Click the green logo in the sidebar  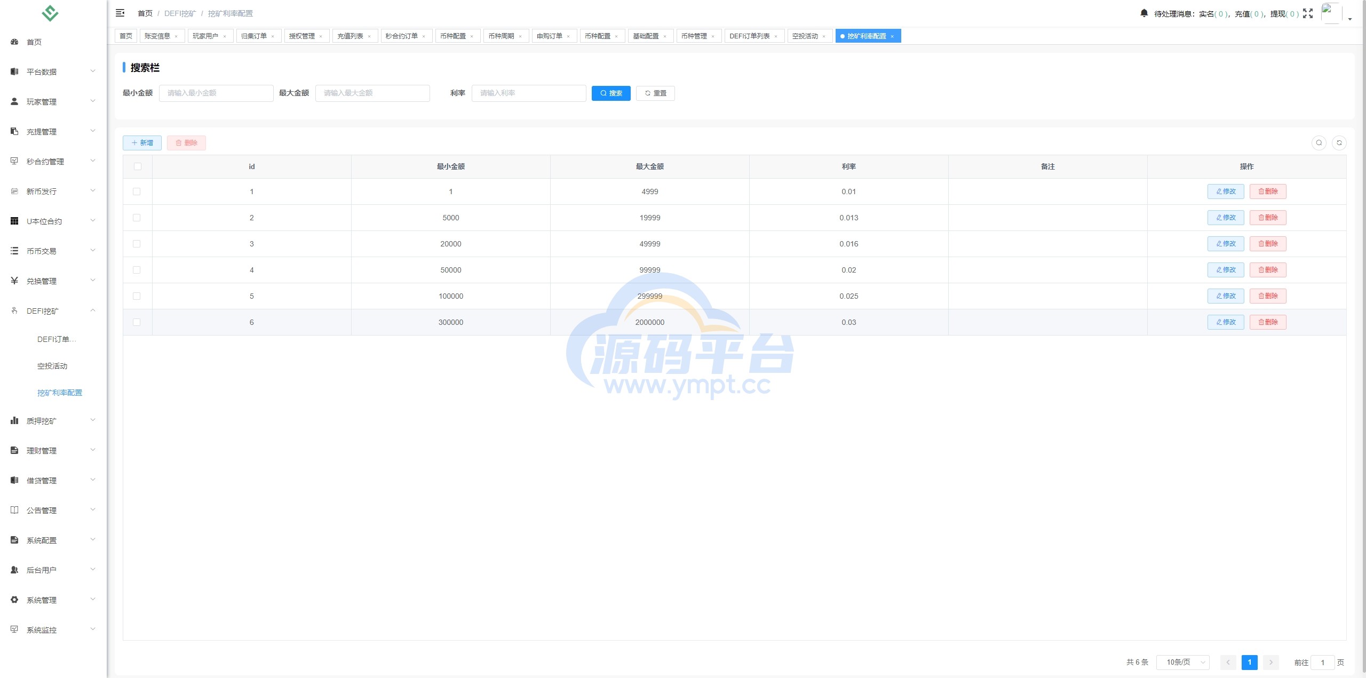[50, 13]
